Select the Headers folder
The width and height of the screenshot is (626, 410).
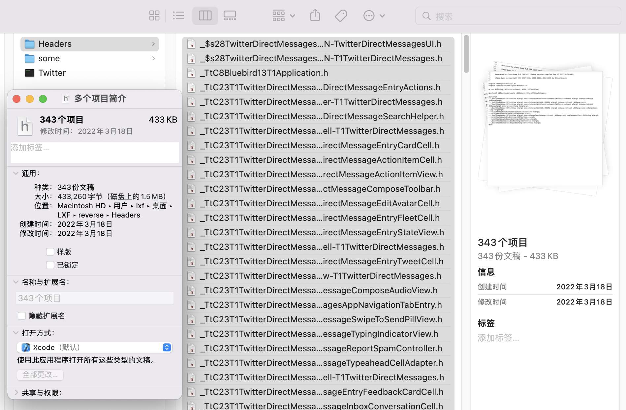point(89,44)
